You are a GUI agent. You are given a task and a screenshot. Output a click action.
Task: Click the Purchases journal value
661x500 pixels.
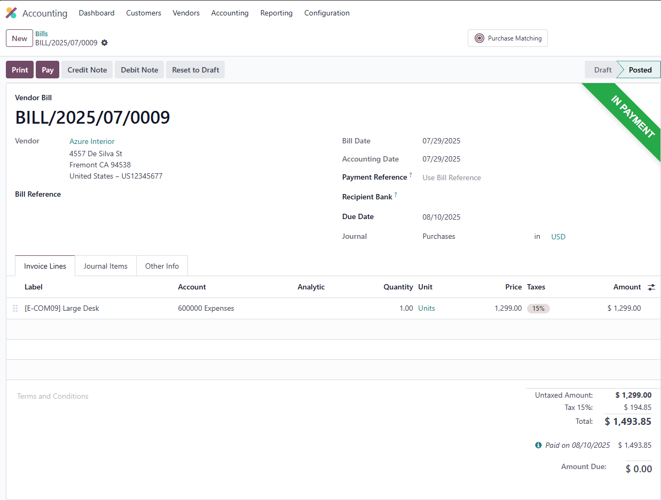(439, 236)
